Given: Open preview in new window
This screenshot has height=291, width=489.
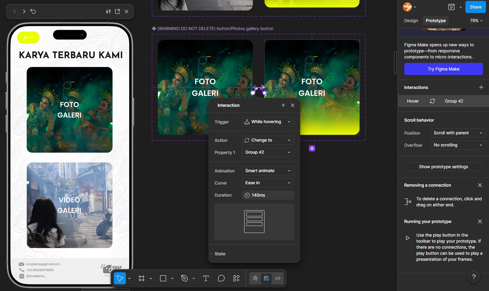Looking at the screenshot, I should click(x=117, y=11).
